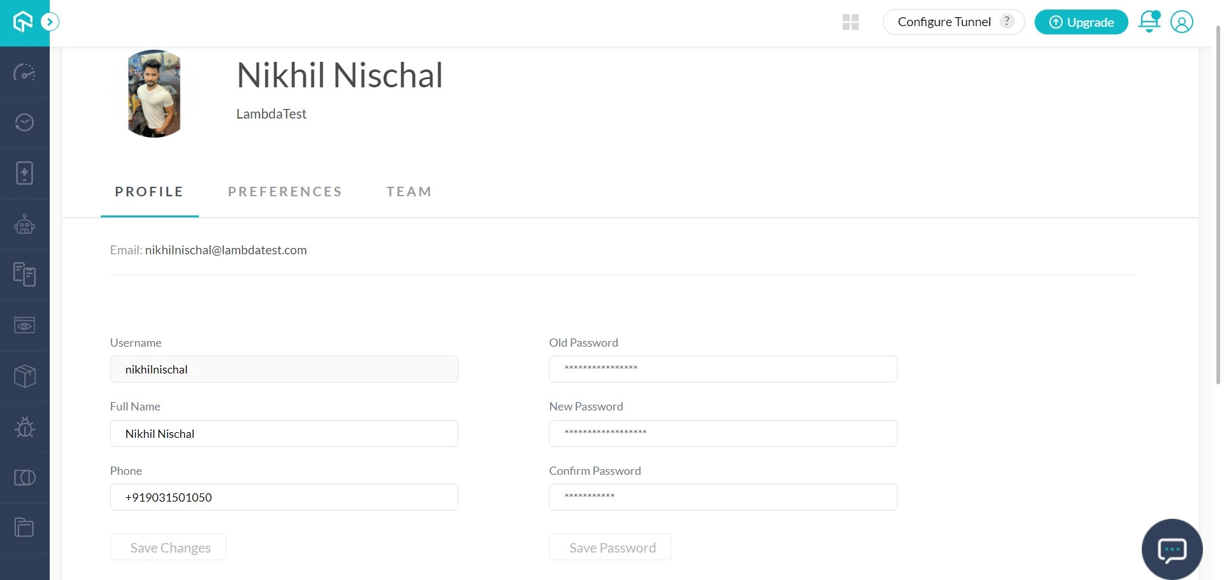Switch to the Preferences tab
Screen dimensions: 1224x580
285,192
